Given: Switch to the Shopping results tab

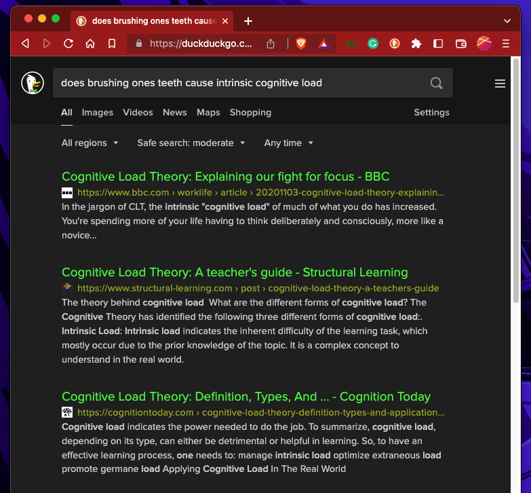Looking at the screenshot, I should (x=250, y=112).
